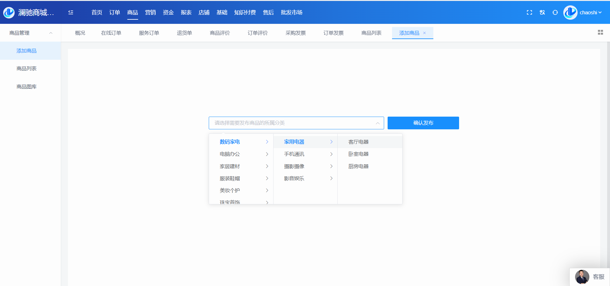Click the language translation icon

tap(542, 12)
